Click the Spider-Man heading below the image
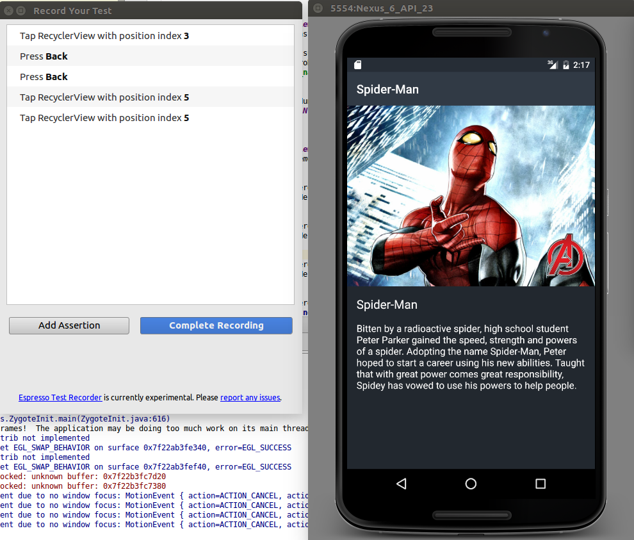634x540 pixels. [x=387, y=304]
